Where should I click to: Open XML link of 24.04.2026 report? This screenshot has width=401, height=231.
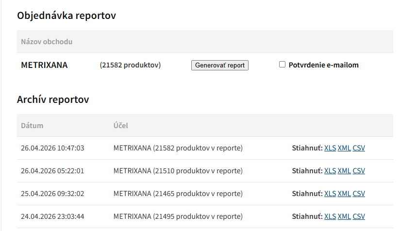(344, 216)
